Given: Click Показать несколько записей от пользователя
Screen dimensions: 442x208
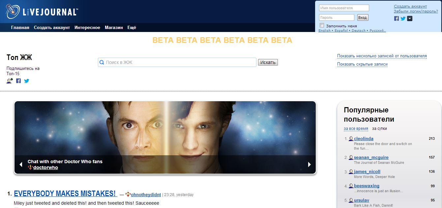Looking at the screenshot, I should tap(382, 56).
